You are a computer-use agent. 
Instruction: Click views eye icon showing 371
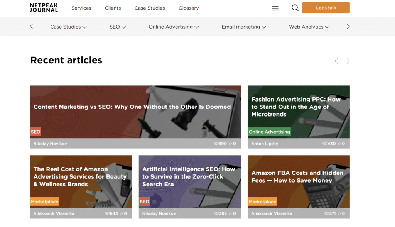(326, 213)
